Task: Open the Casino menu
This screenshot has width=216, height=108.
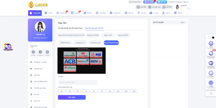Action: click(x=75, y=13)
